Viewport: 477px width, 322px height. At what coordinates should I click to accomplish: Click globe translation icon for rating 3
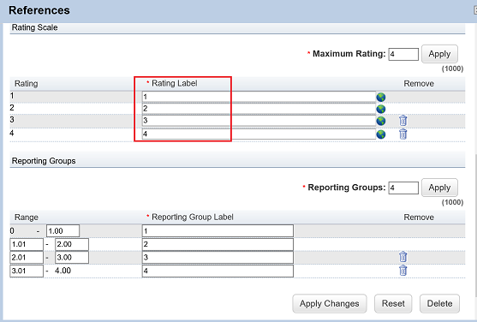381,121
